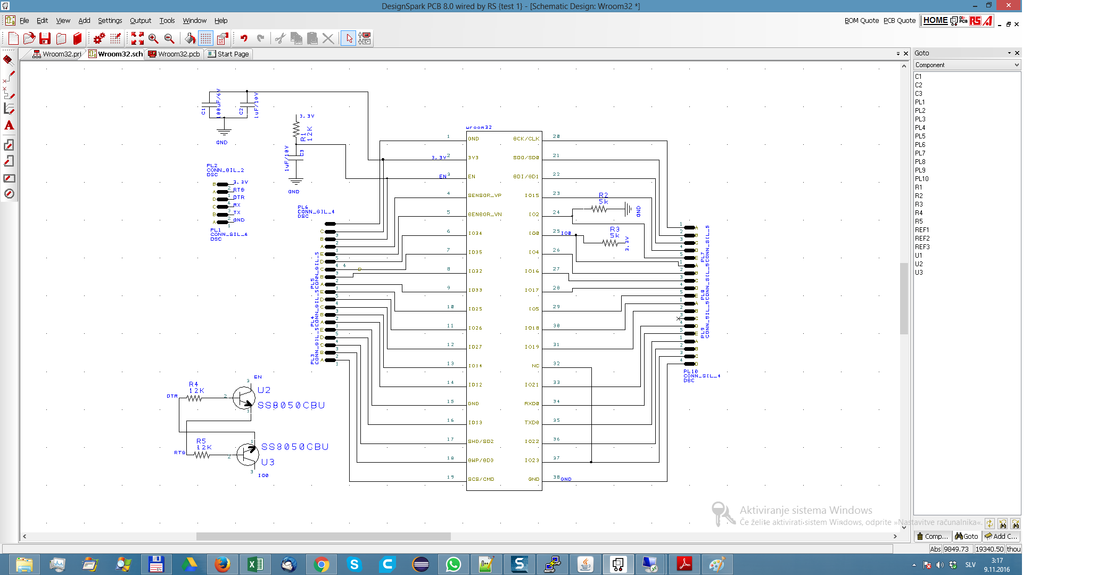
Task: Choose the Add Component tool in left toolbar
Action: (x=9, y=60)
